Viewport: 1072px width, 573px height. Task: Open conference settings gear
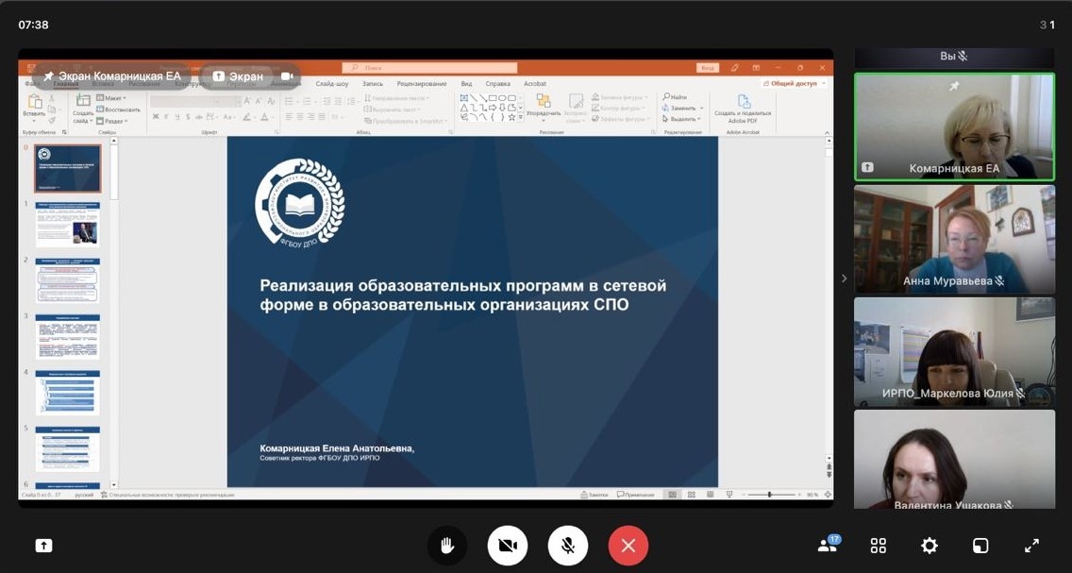pyautogui.click(x=930, y=546)
